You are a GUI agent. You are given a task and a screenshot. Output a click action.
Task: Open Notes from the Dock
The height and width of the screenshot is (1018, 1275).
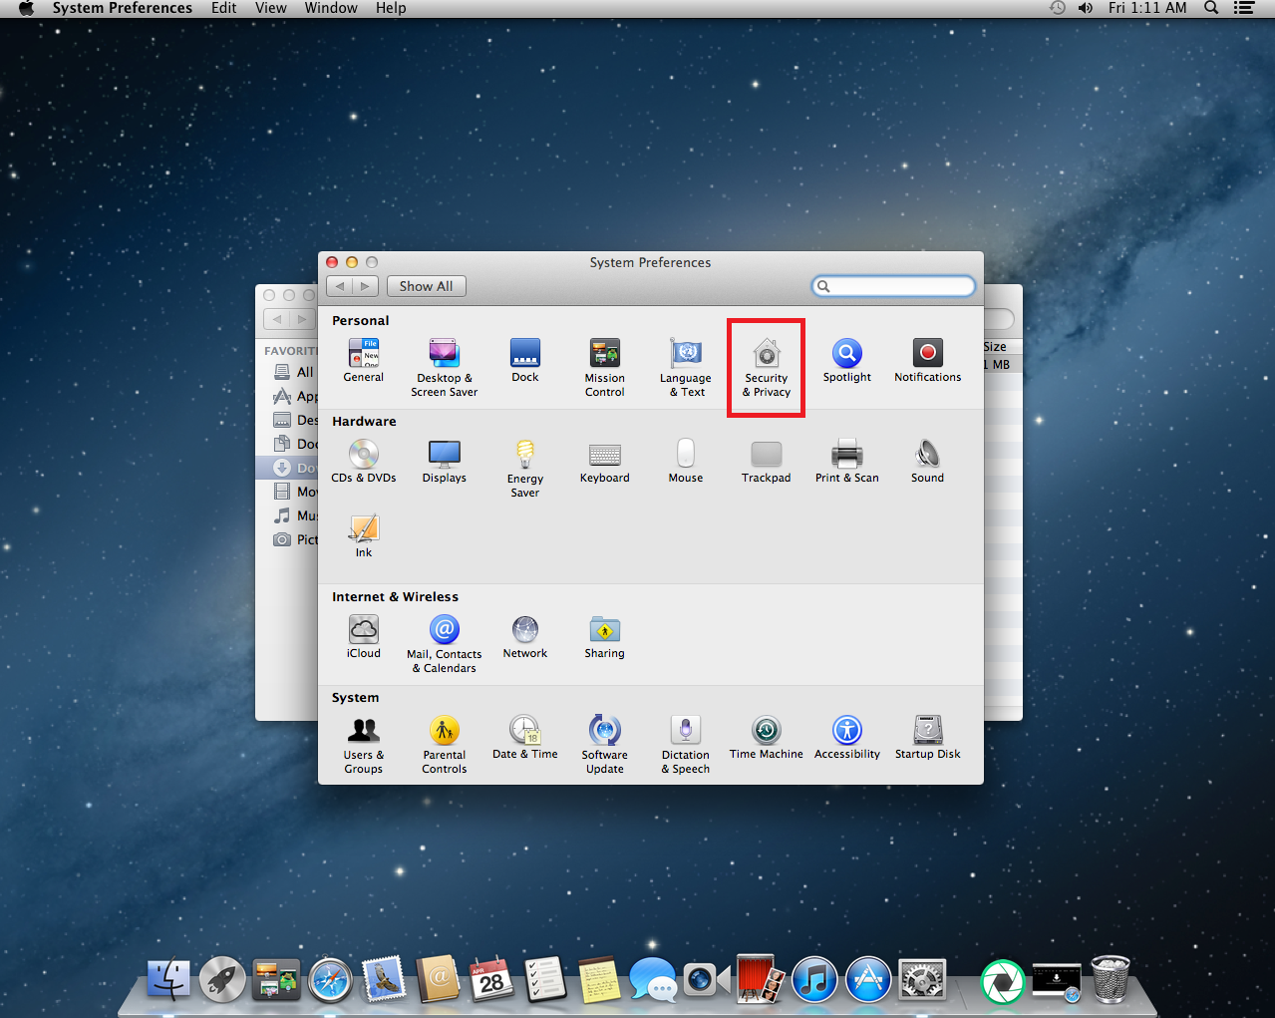[x=599, y=980]
